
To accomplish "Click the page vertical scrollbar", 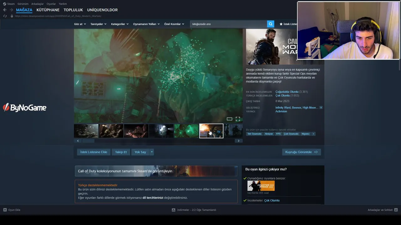I will click(x=399, y=66).
